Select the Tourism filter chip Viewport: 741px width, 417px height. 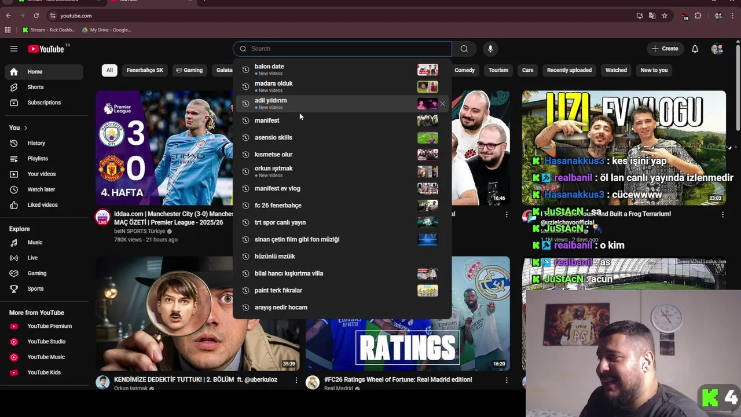498,70
